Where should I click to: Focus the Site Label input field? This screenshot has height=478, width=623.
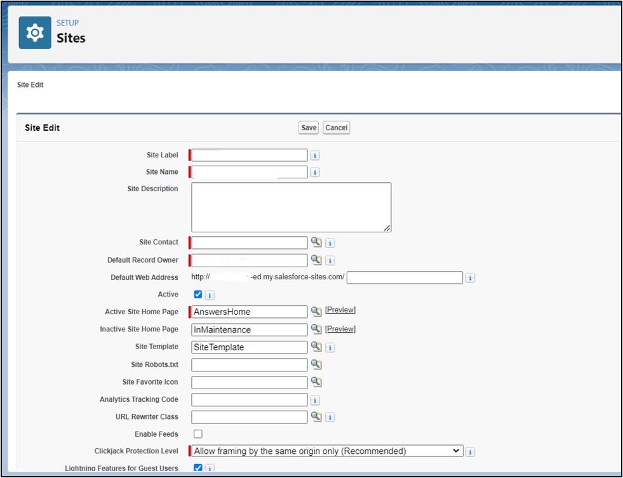click(x=249, y=156)
